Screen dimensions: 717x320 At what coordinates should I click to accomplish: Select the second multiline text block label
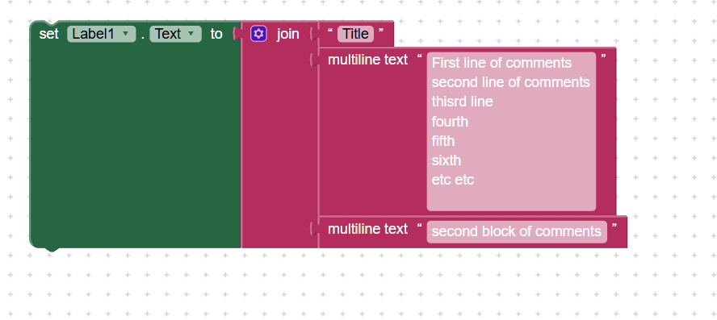(x=367, y=229)
